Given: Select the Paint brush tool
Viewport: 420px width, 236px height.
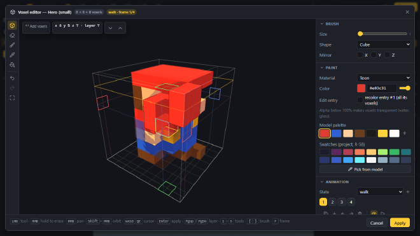Looking at the screenshot, I should pyautogui.click(x=12, y=45).
